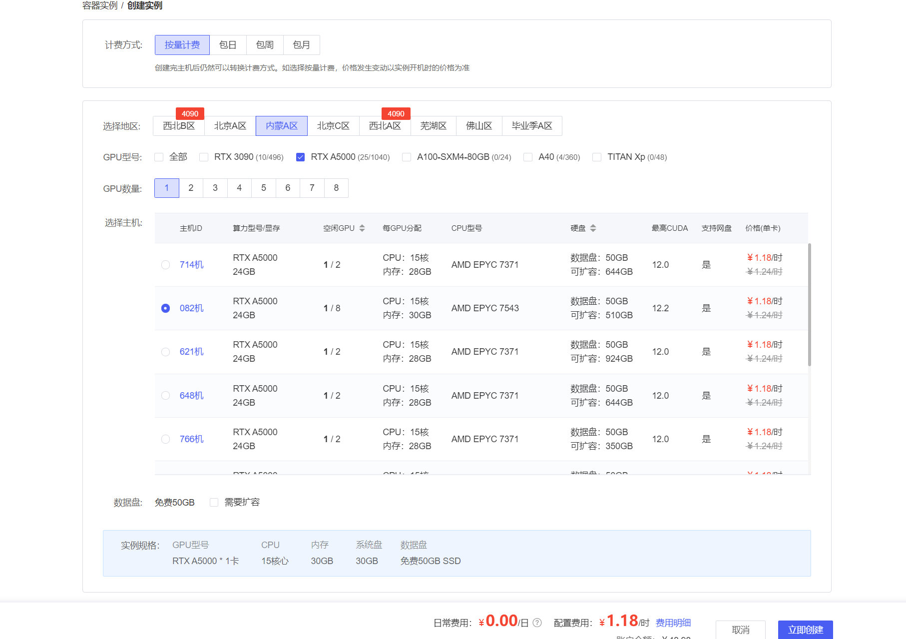Viewport: 906px width, 639px height.
Task: Click the 12.2 CUDA version cell
Action: coord(660,308)
